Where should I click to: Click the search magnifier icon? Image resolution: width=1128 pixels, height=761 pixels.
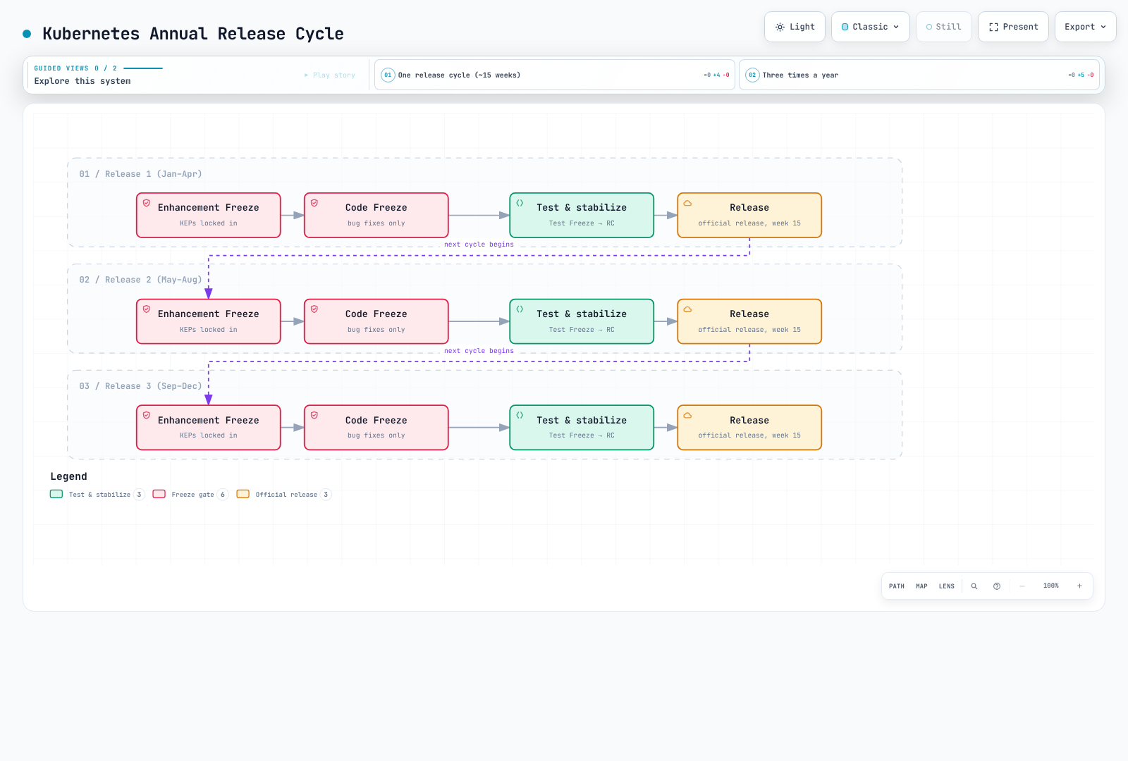click(x=974, y=586)
